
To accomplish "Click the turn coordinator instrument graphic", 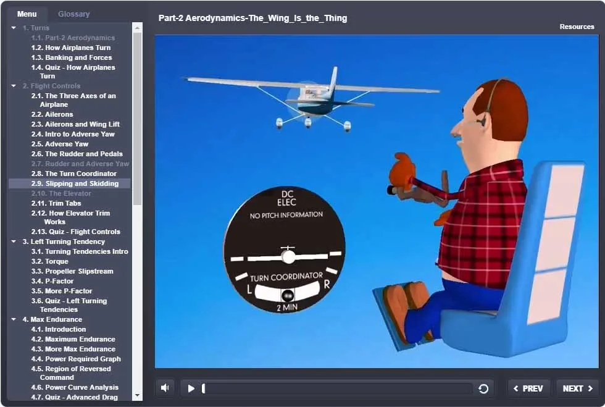I will (285, 250).
